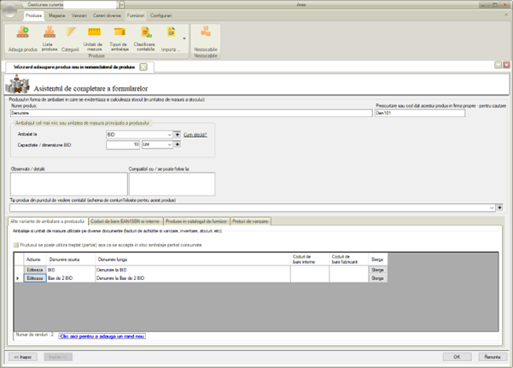Click the << Inapoi button
513x368 pixels.
[x=22, y=357]
